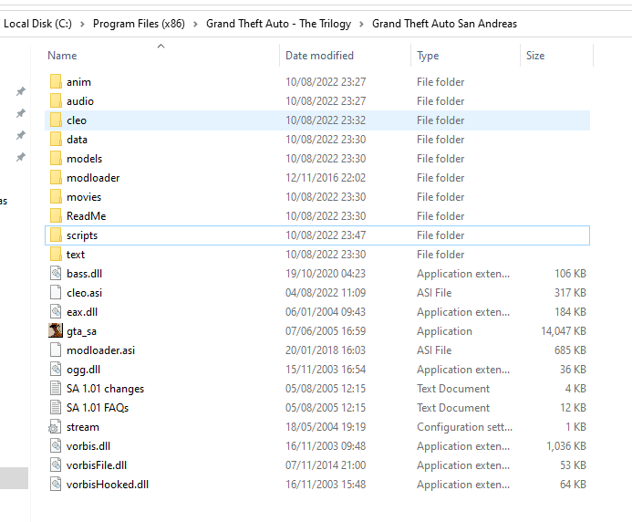Screen dimensions: 632x522
Task: Click the date 20/01/2018 16:03
Action: pos(326,350)
